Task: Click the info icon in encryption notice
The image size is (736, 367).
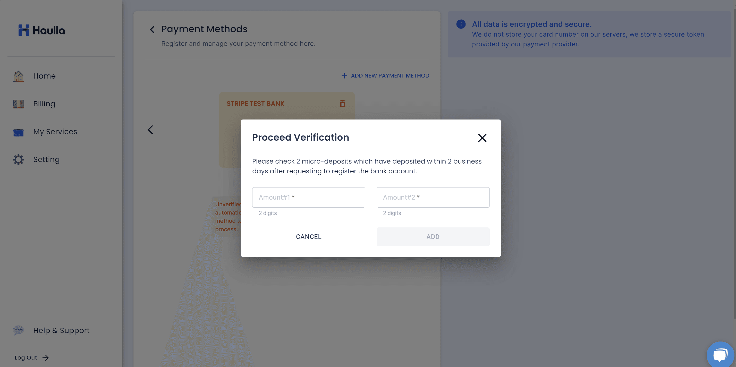Action: tap(461, 24)
